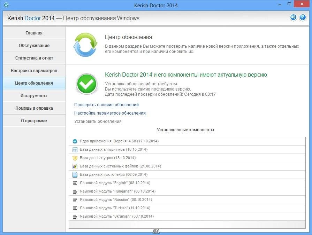Image resolution: width=312 pixels, height=235 pixels.
Task: Open help via the question mark icon
Action: tap(303, 17)
